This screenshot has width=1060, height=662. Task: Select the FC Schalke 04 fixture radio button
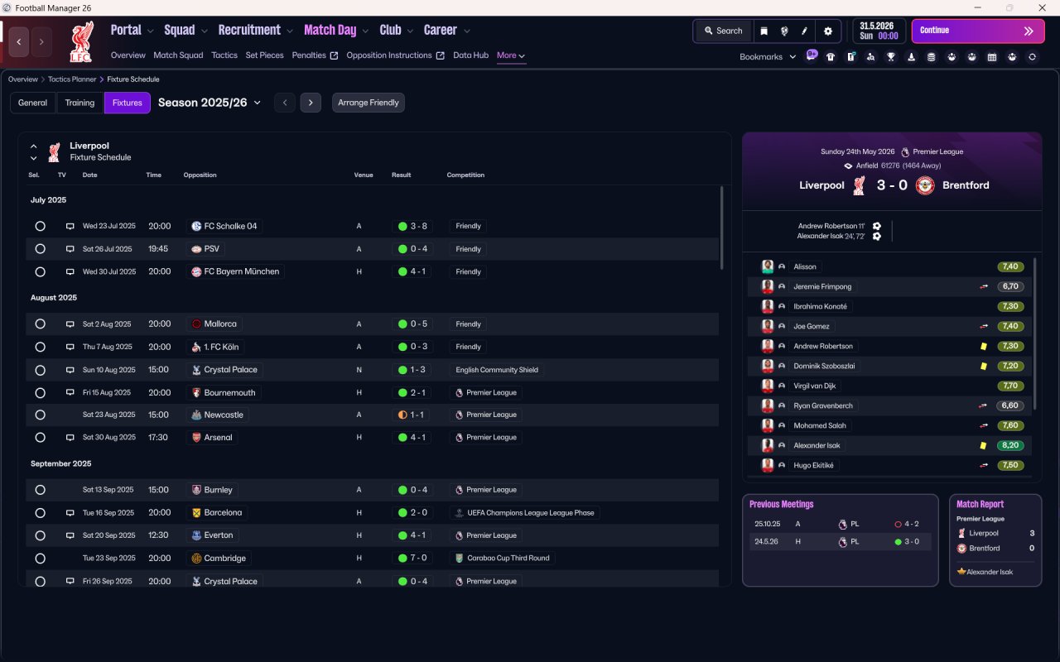(40, 226)
